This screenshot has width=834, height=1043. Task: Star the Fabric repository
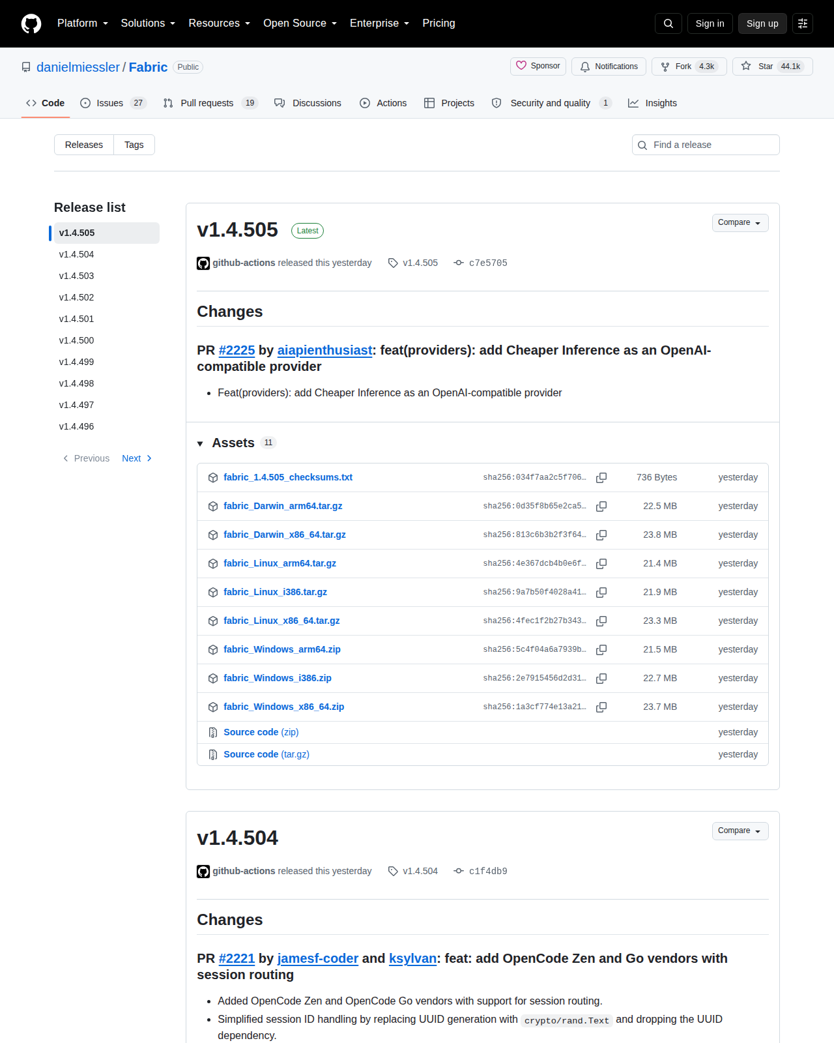pos(773,66)
